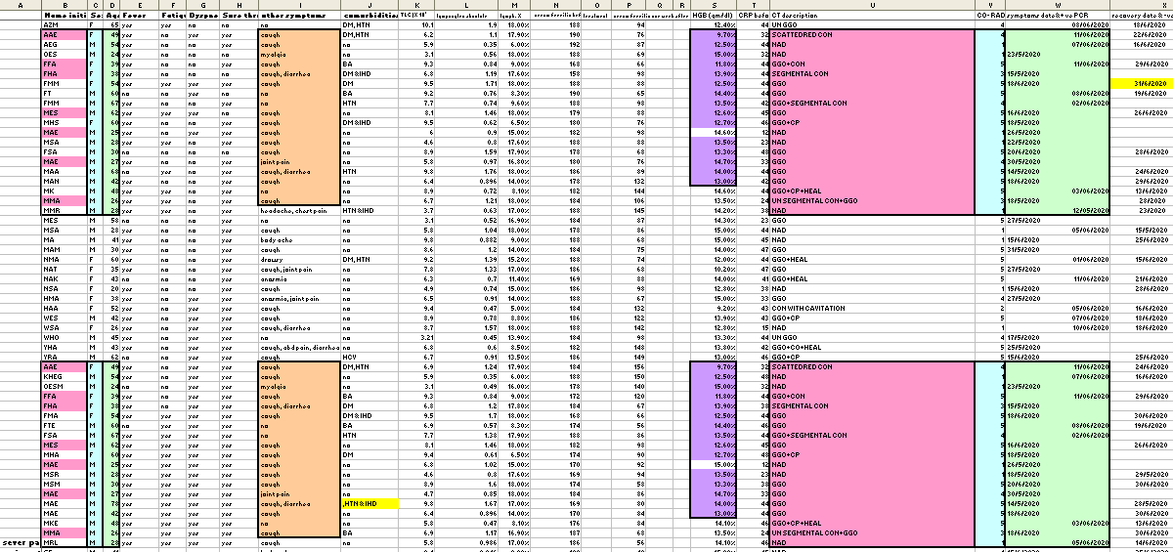Select the 'drowsy' symptom cell
Screen dimensions: 1173x552
[272, 259]
